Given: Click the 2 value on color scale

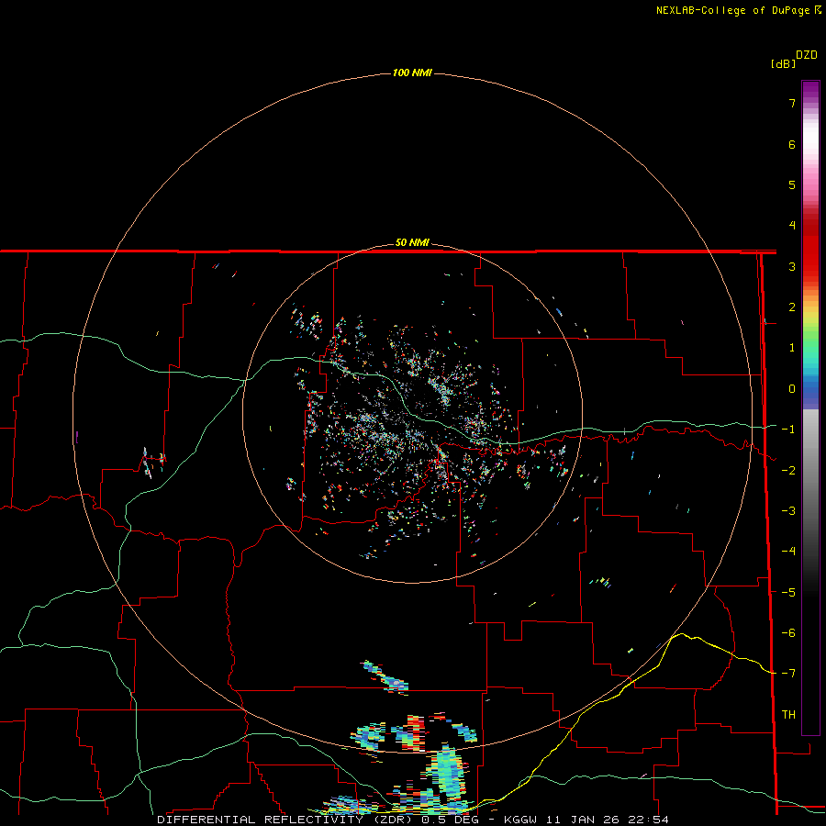Looking at the screenshot, I should (792, 307).
